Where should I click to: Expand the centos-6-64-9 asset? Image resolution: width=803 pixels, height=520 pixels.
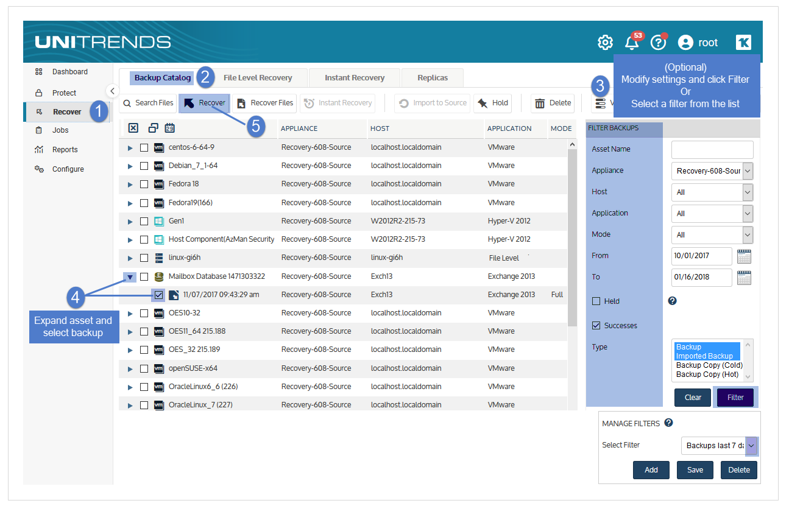(130, 147)
